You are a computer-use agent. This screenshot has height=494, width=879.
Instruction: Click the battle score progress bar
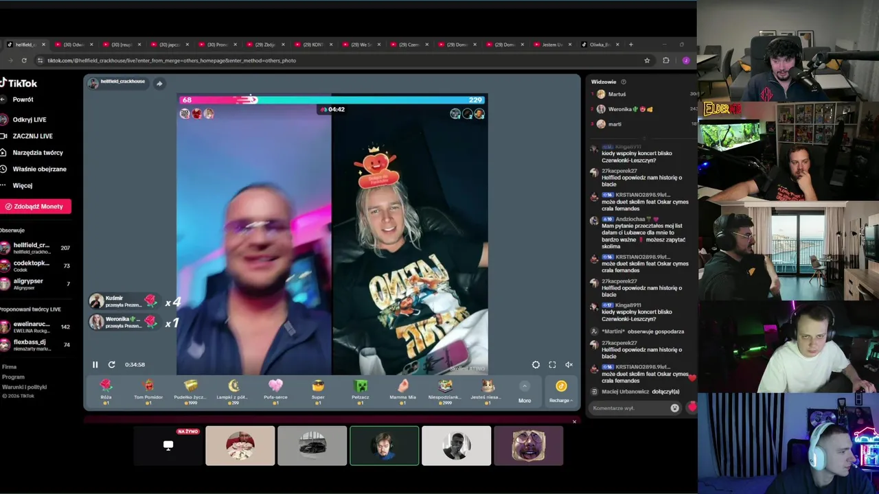pos(332,100)
